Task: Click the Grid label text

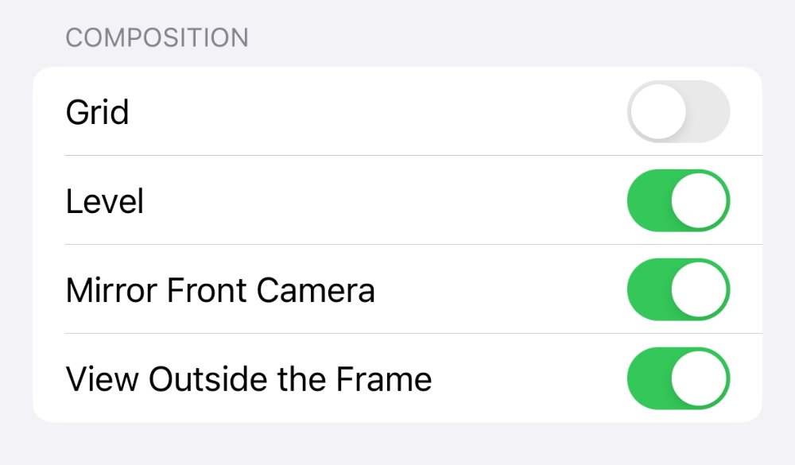Action: pos(97,113)
